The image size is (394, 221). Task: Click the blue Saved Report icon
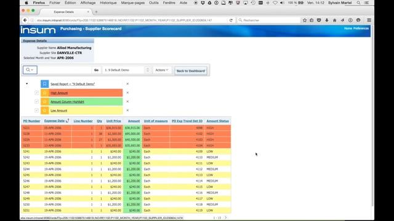[45, 84]
